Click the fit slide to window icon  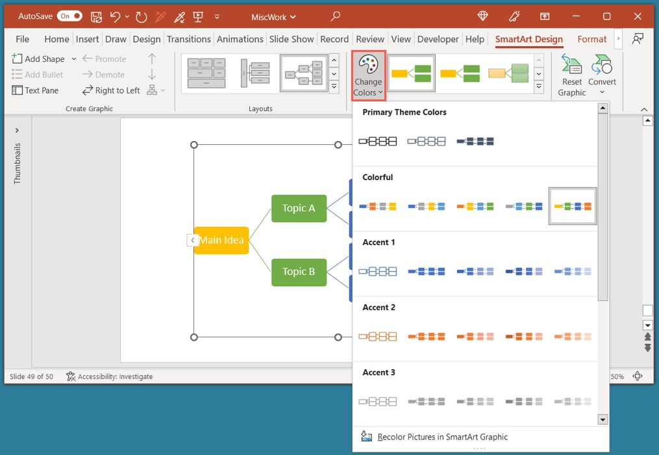click(638, 376)
